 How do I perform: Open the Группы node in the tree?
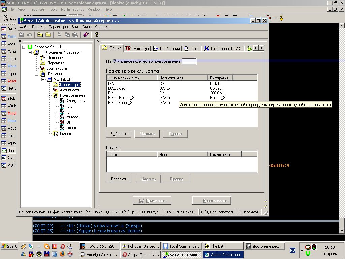66,133
